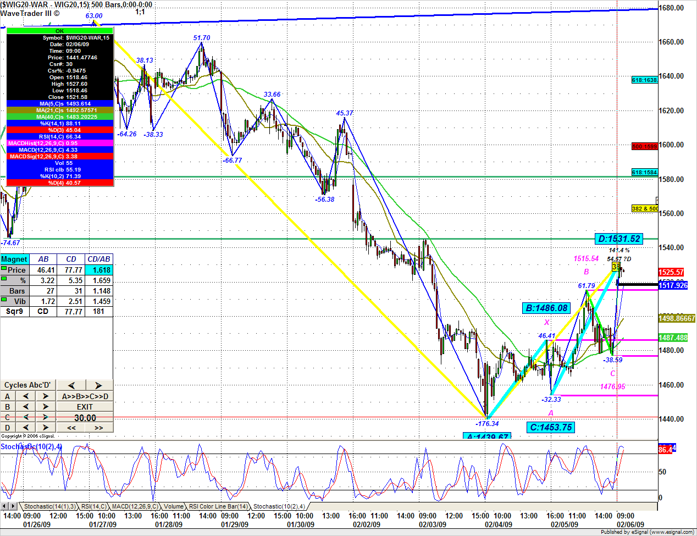The image size is (697, 536).
Task: Click the Stochastic(10(2),4) pane title
Action: coord(31,447)
